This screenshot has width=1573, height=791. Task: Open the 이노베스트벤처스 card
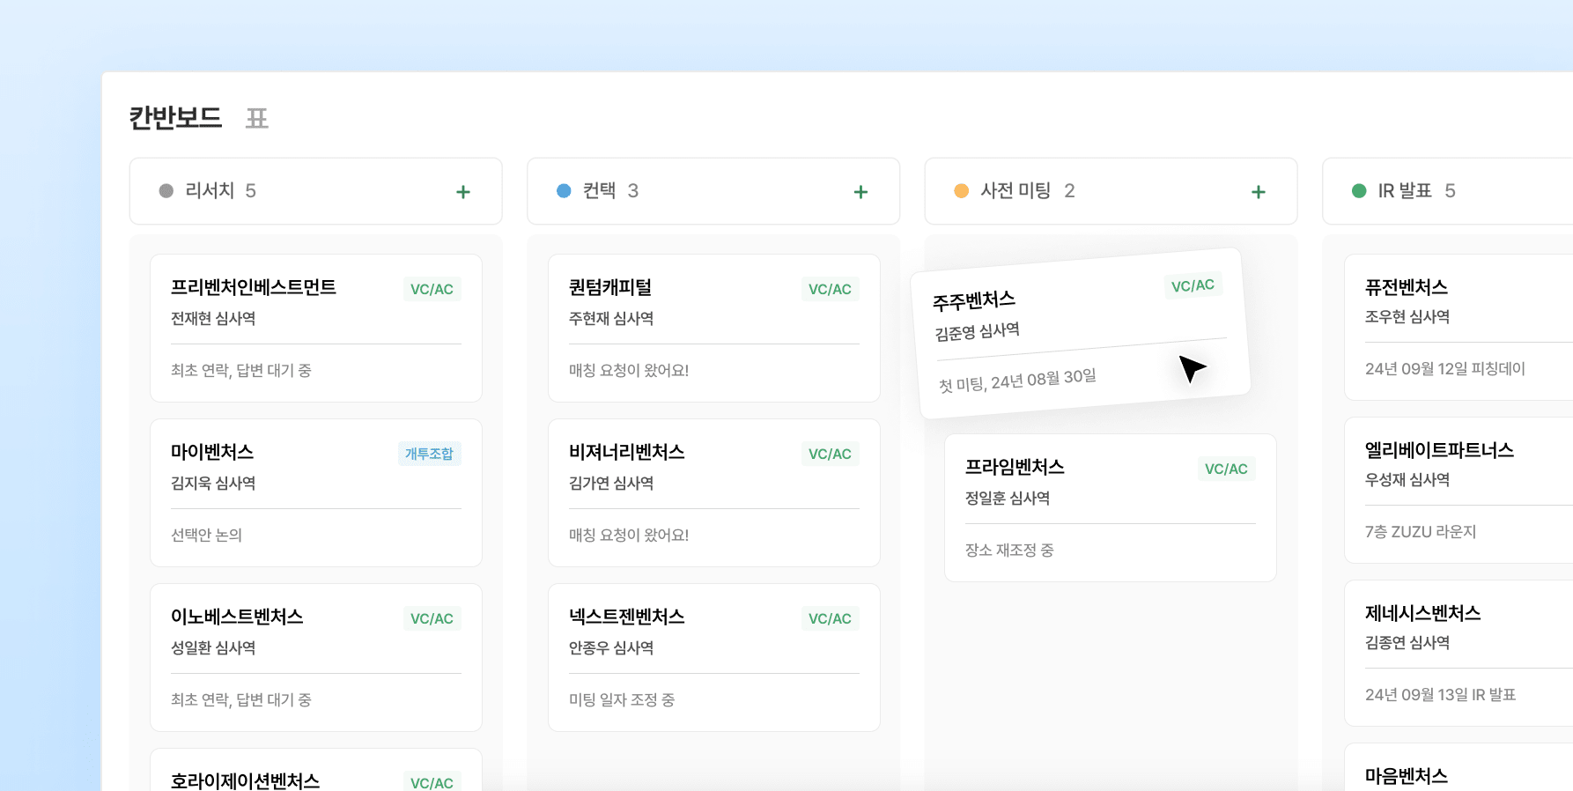coord(316,657)
